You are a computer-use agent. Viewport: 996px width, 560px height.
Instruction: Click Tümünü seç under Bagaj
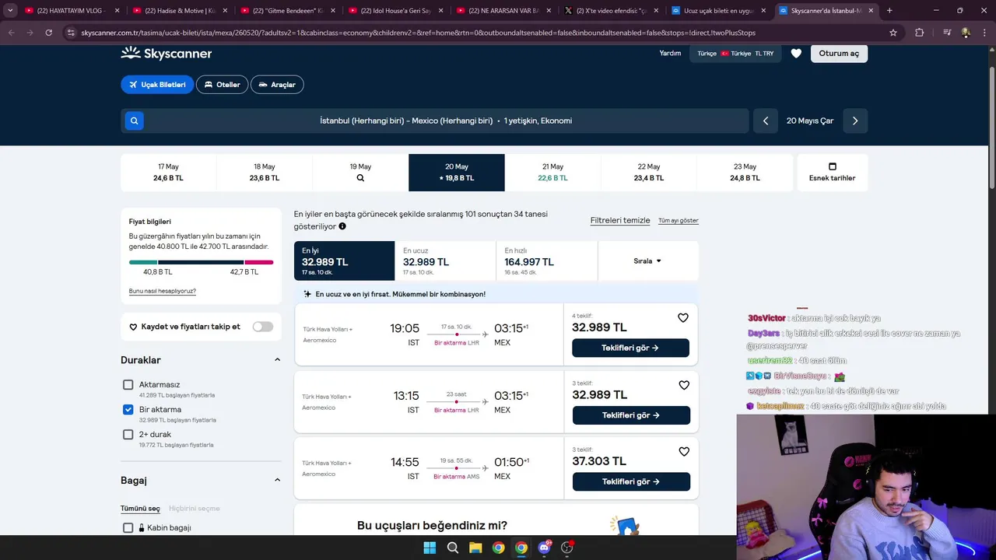140,509
